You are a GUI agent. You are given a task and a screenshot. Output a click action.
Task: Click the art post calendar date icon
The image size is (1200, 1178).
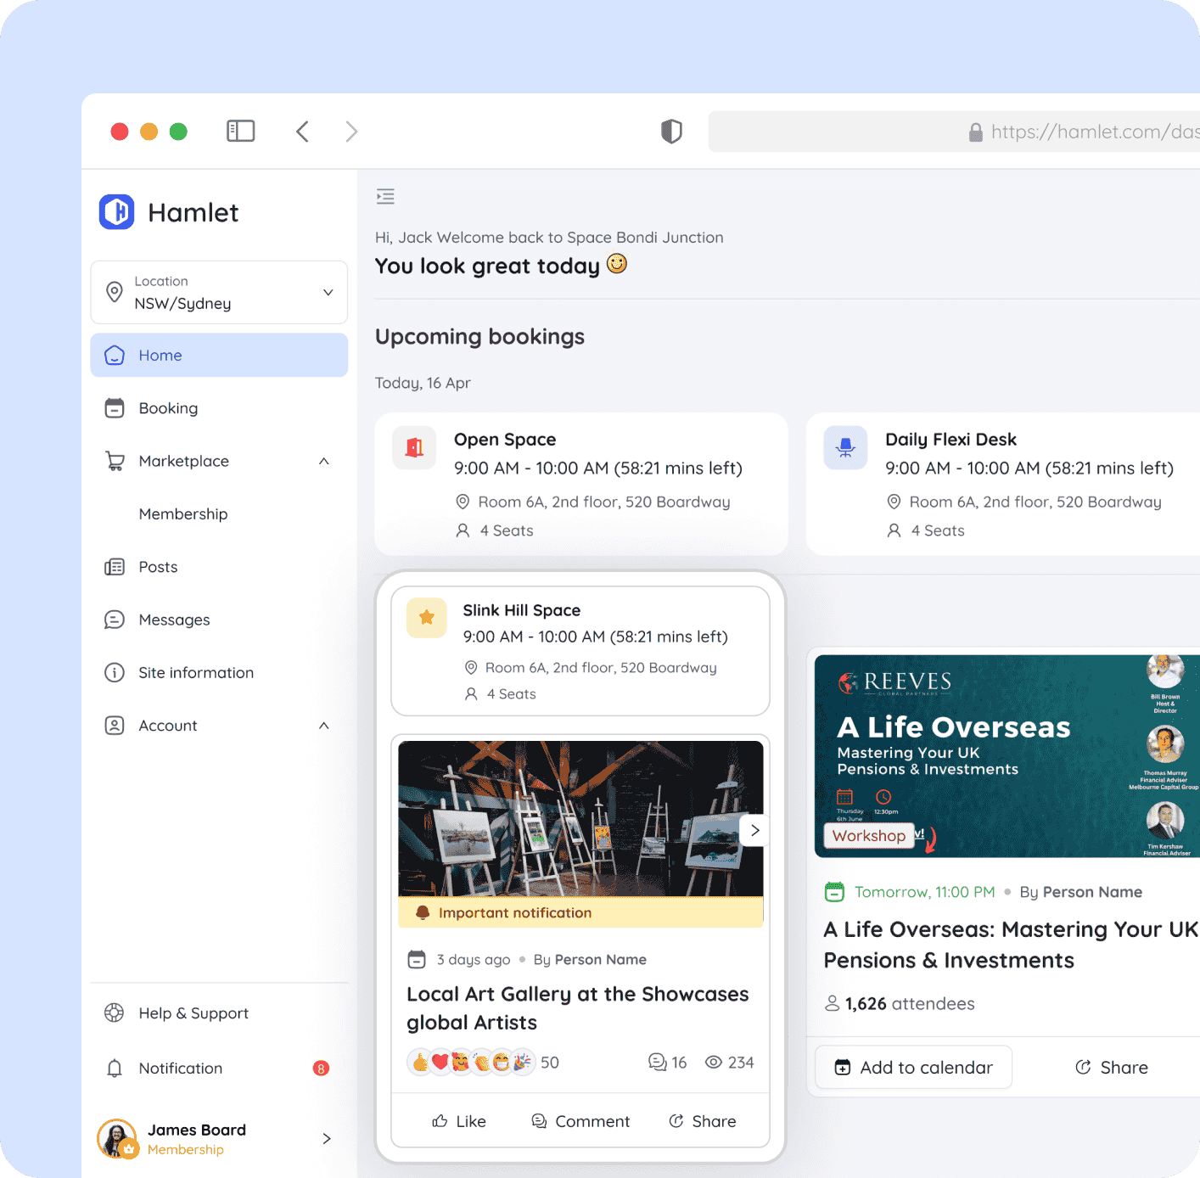coord(417,960)
